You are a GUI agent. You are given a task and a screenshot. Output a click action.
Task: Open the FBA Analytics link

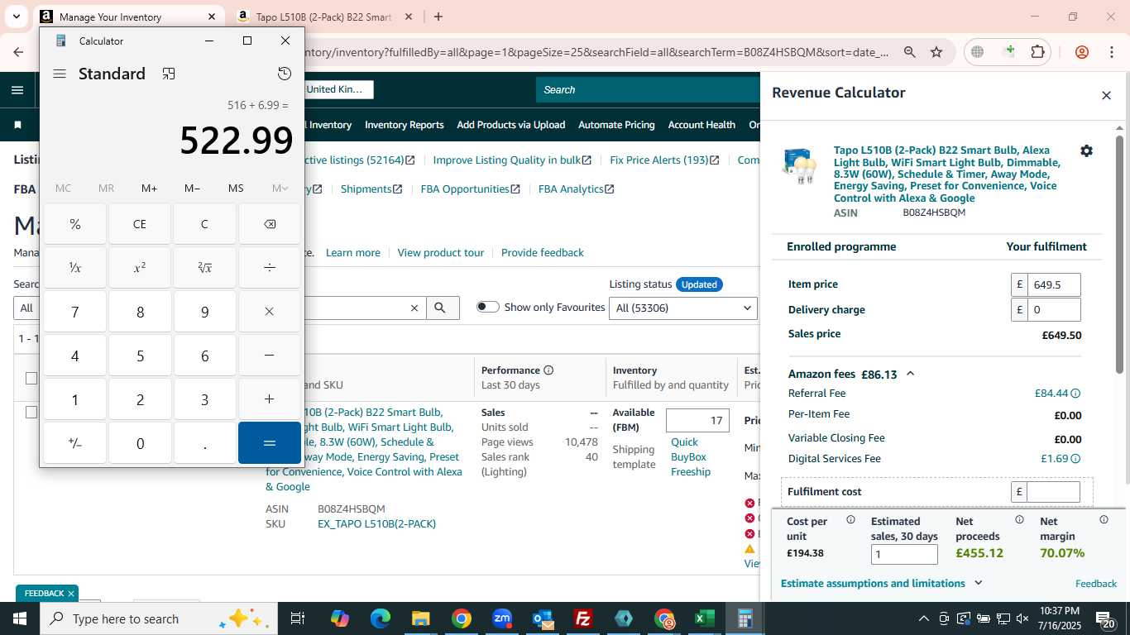[x=577, y=189]
